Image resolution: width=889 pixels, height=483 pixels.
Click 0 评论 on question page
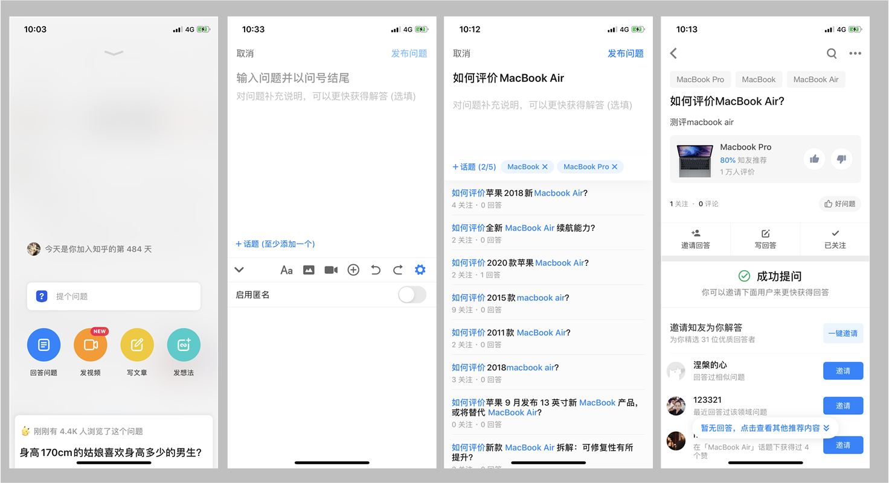(708, 204)
